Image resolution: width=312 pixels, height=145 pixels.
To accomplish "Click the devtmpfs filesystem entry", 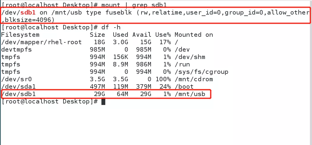I will pos(16,50).
